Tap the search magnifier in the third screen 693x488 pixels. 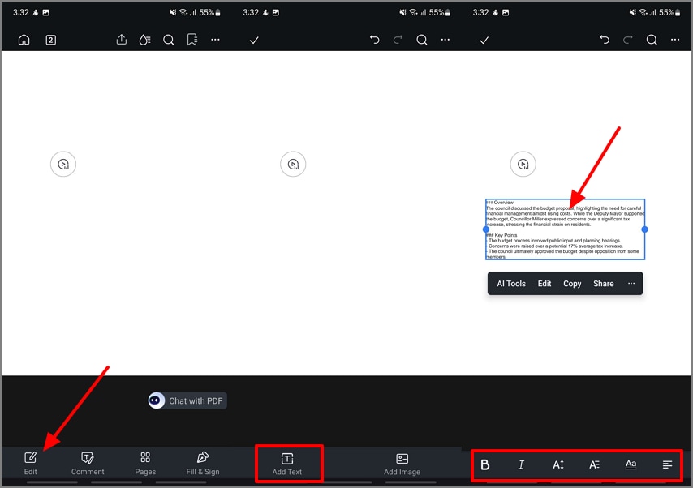coord(652,41)
